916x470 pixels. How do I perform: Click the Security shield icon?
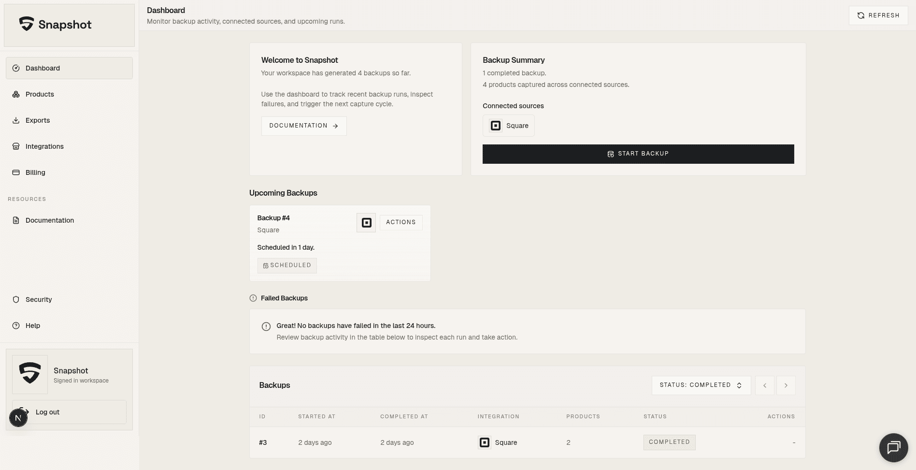pyautogui.click(x=15, y=299)
